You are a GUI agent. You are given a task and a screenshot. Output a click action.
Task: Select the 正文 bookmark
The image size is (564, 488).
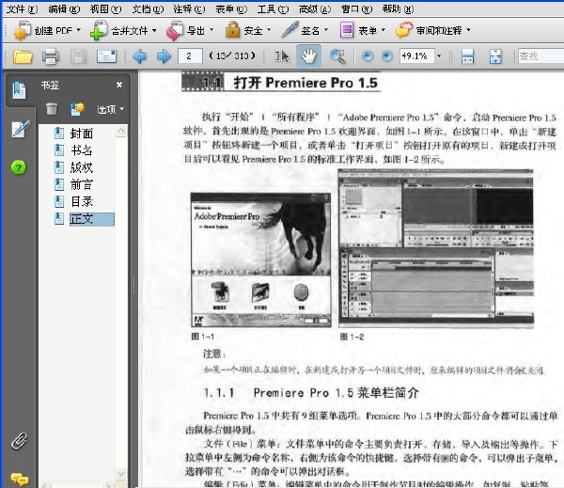(92, 219)
